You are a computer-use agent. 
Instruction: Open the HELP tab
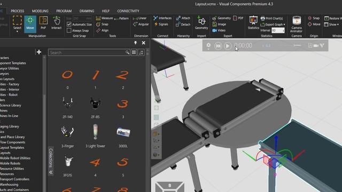point(106,11)
